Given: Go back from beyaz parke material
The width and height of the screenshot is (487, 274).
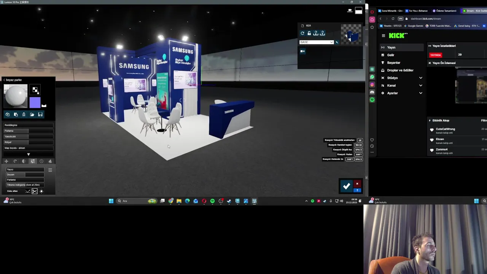Looking at the screenshot, I should [x=4, y=80].
